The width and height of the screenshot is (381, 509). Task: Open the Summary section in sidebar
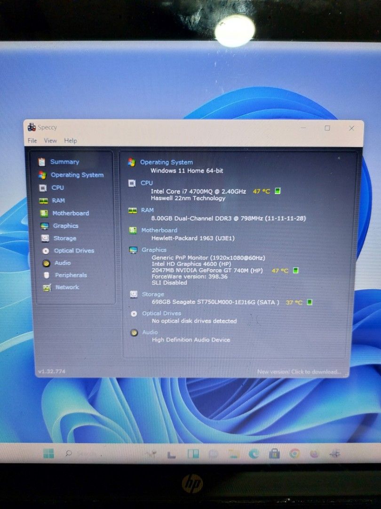click(64, 162)
